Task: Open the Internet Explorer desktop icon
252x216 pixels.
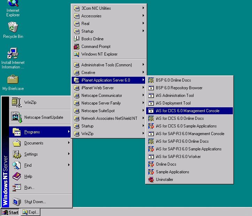Action: [13, 8]
